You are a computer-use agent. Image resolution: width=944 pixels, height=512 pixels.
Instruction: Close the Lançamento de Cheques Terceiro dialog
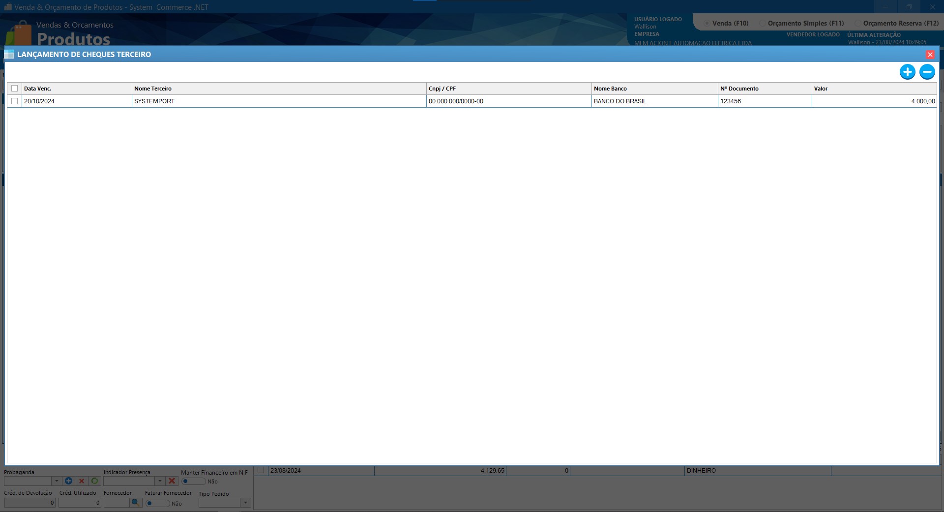(930, 55)
